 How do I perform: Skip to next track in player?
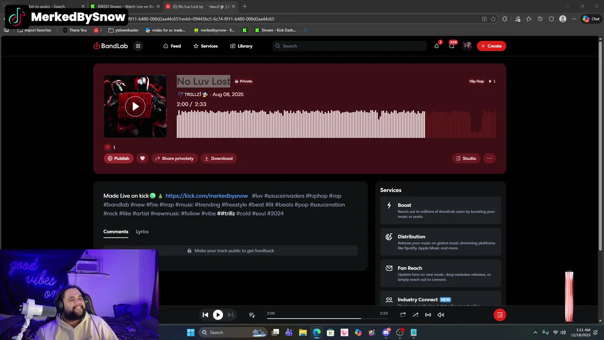click(230, 314)
